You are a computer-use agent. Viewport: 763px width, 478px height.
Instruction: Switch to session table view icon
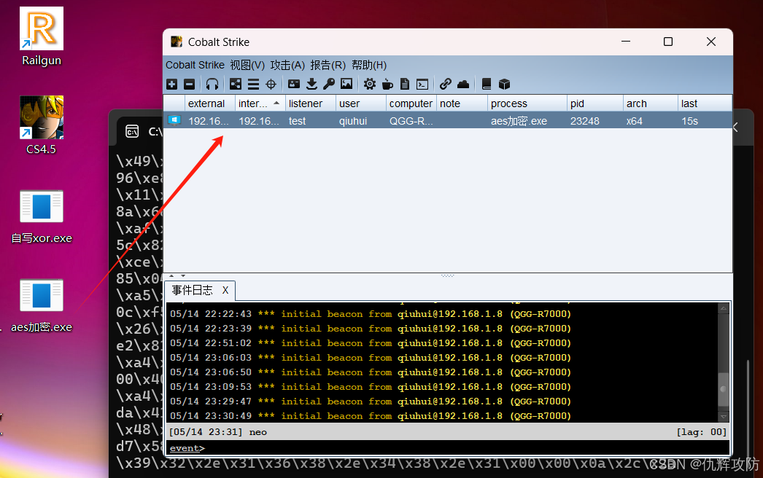[x=253, y=84]
